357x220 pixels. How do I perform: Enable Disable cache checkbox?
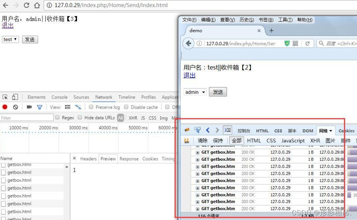(x=126, y=107)
